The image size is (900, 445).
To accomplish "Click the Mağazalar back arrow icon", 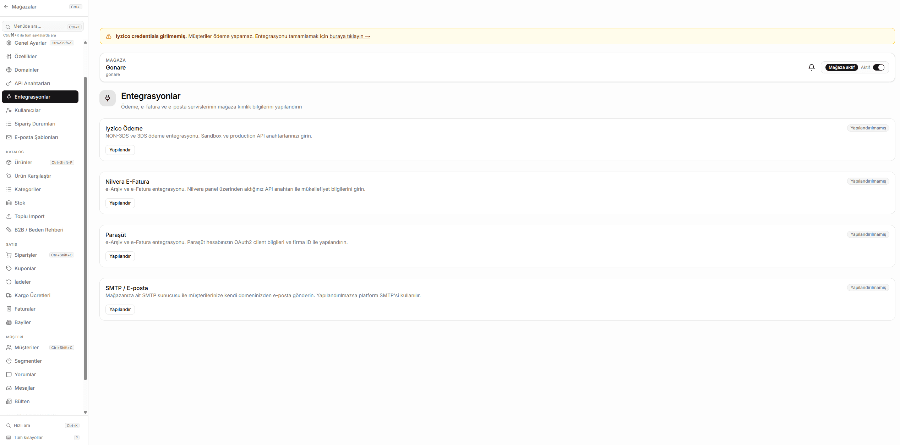I will coord(6,7).
